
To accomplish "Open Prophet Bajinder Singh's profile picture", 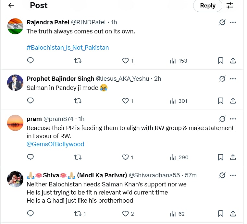I will [x=15, y=83].
